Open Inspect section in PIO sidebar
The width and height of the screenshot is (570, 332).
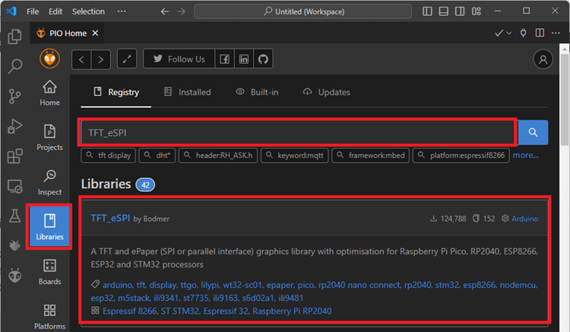coord(50,182)
